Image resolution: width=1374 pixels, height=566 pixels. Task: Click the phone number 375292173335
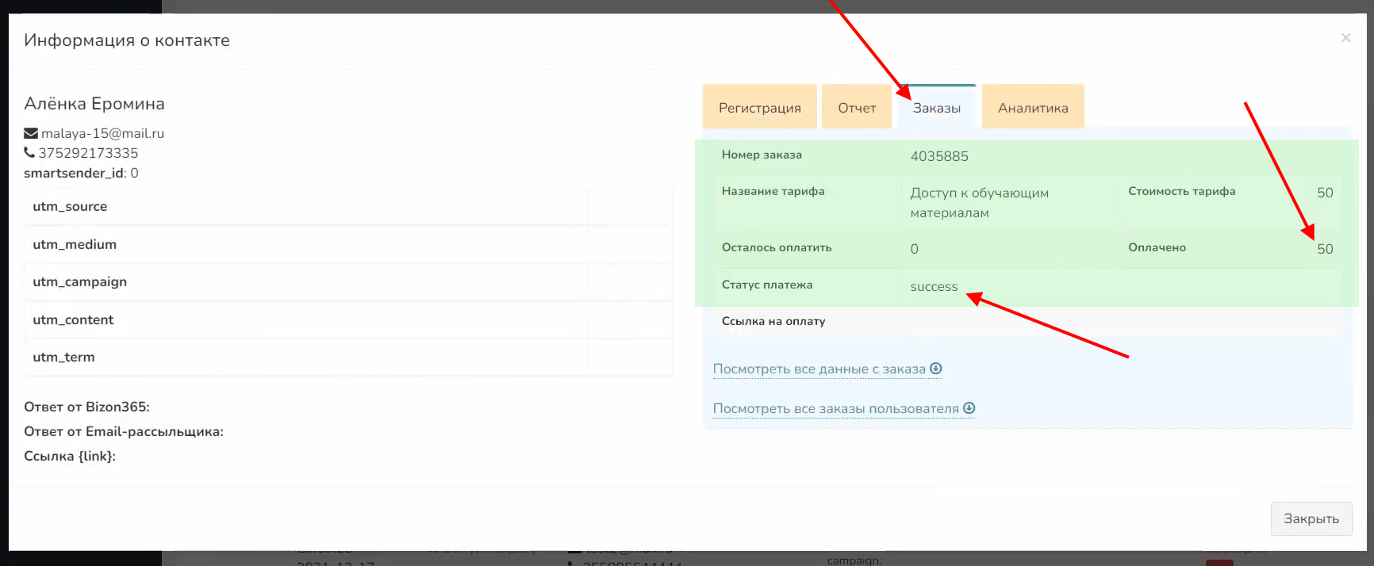pos(88,153)
